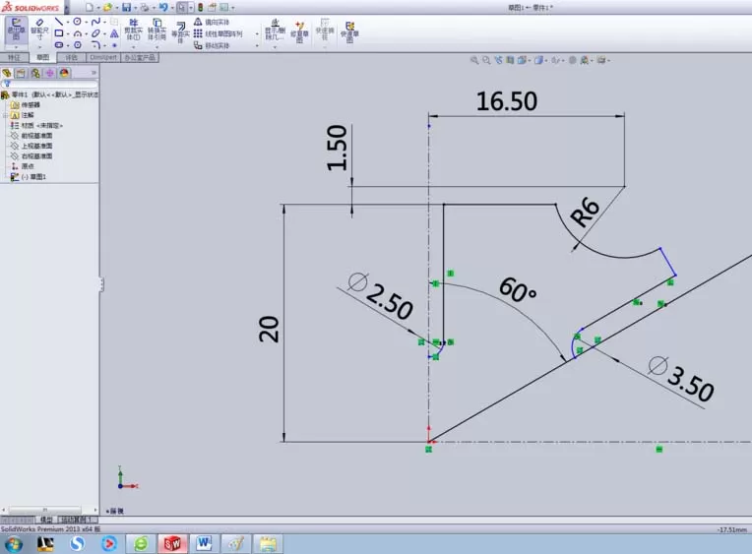Image resolution: width=752 pixels, height=554 pixels.
Task: Select the Corner Rectangle tool
Action: click(58, 33)
